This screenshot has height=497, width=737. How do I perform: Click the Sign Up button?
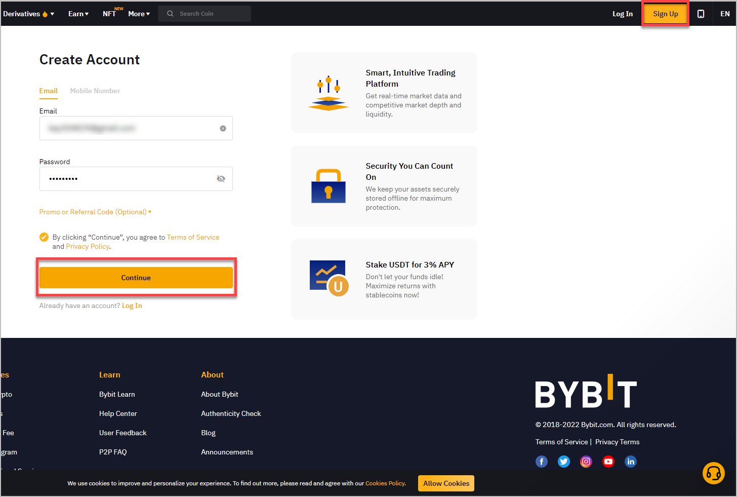pyautogui.click(x=666, y=14)
